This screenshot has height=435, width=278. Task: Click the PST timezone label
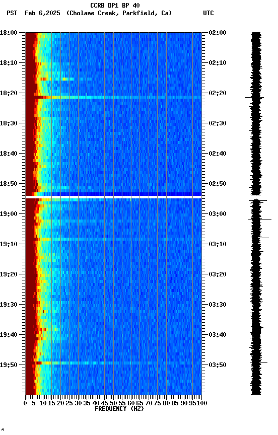pyautogui.click(x=12, y=13)
